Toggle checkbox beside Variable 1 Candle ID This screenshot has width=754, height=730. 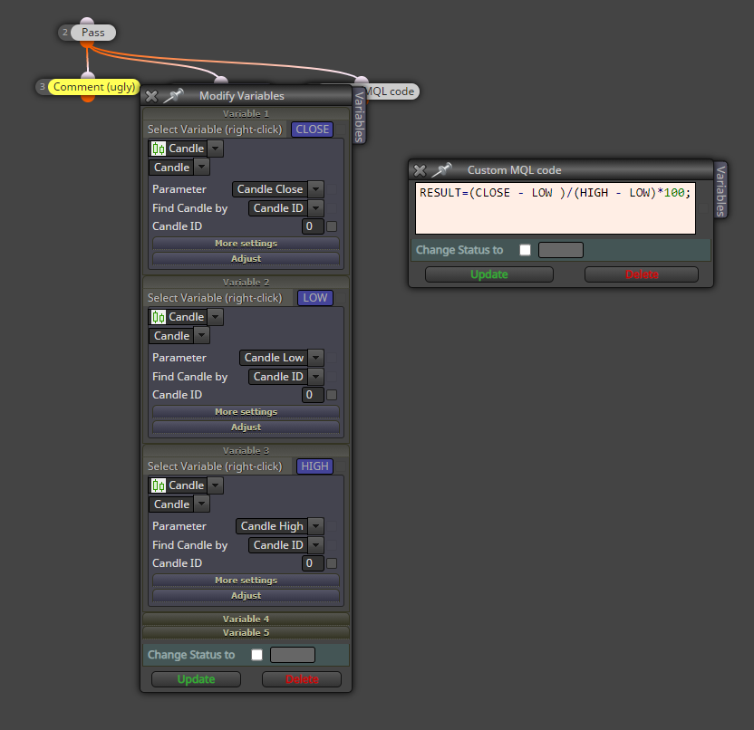click(332, 226)
